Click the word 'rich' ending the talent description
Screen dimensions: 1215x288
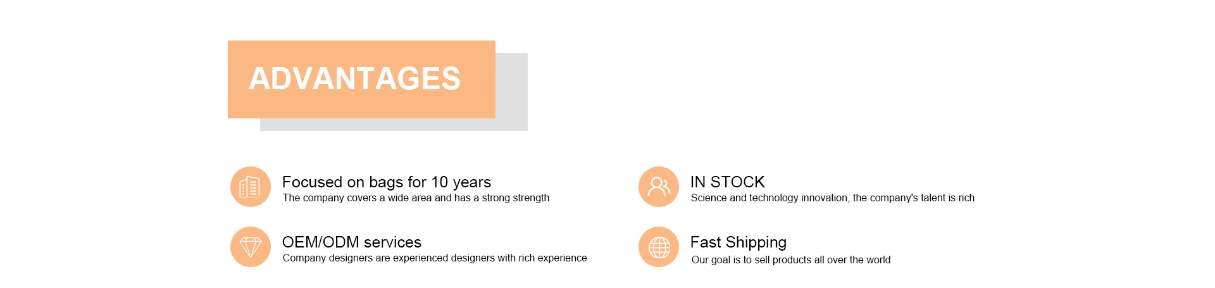tap(966, 198)
